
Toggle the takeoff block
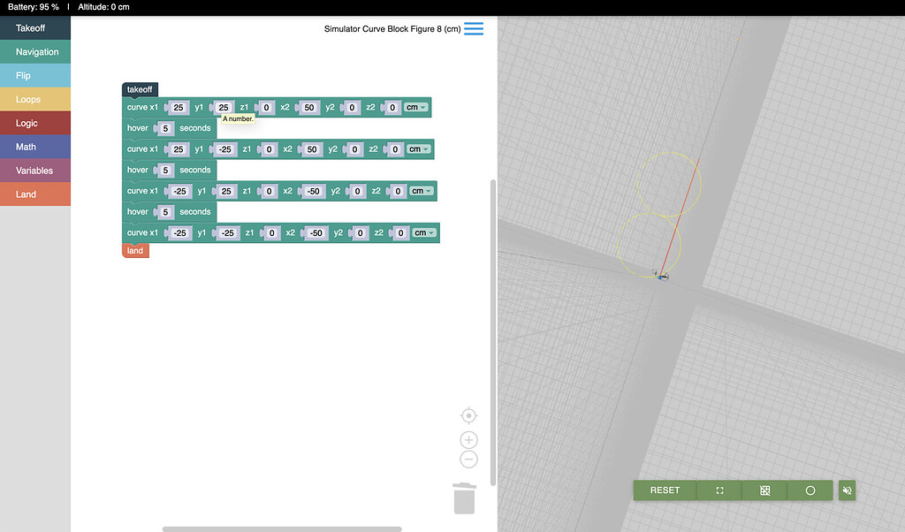point(139,89)
